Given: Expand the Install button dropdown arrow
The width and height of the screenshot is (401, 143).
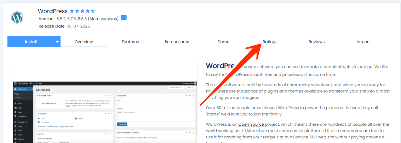Looking at the screenshot, I should tap(57, 42).
